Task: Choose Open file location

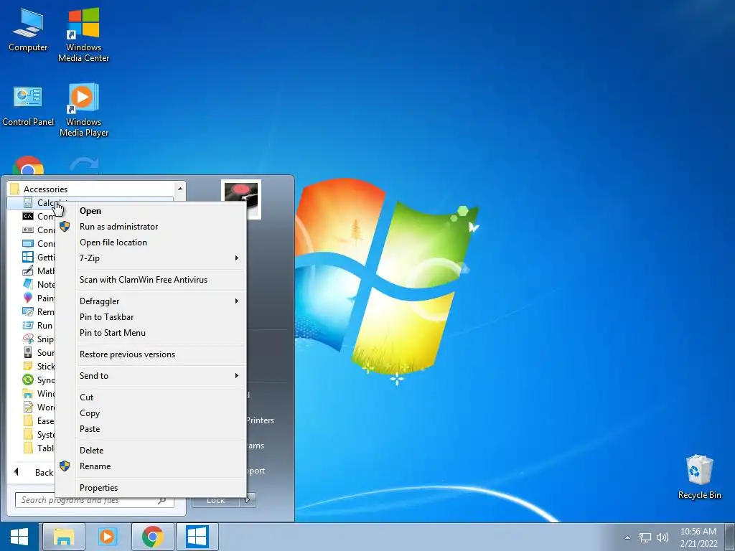Action: click(x=151, y=242)
